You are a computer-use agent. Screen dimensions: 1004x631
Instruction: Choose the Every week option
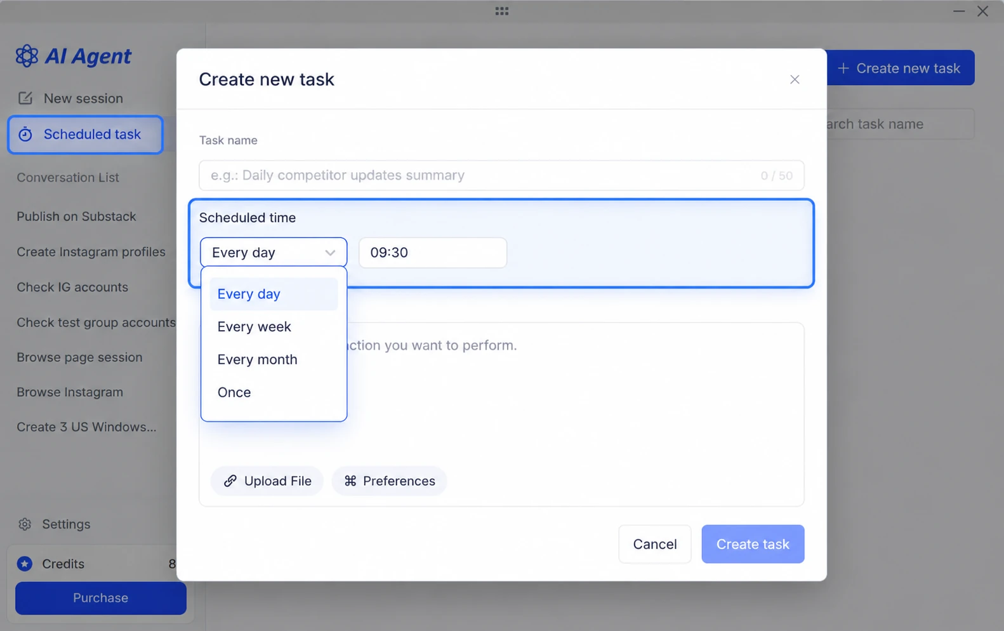pyautogui.click(x=274, y=327)
